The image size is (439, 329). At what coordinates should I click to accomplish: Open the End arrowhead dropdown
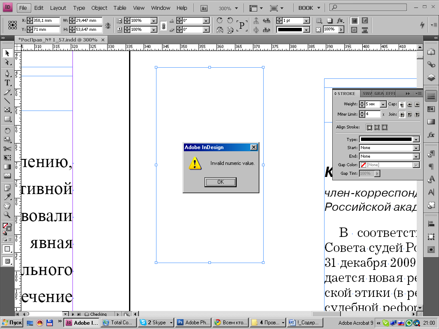416,156
